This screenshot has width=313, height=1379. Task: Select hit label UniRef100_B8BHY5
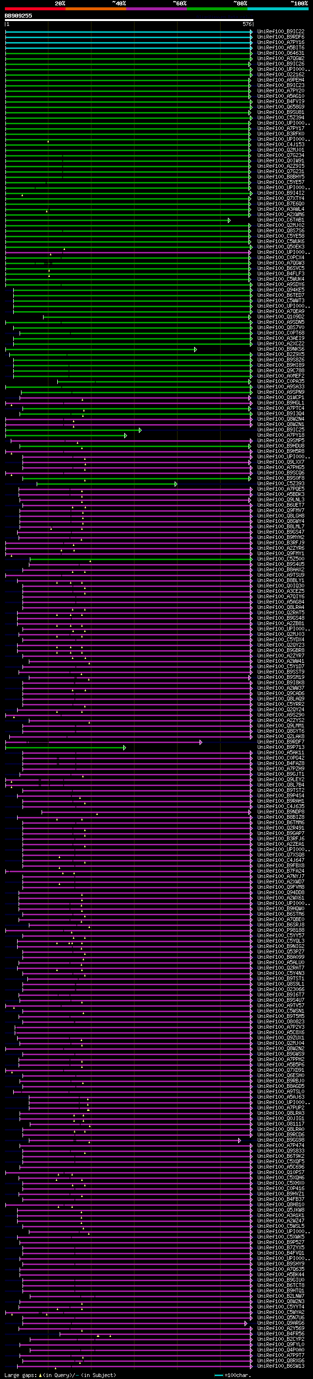coord(280,177)
